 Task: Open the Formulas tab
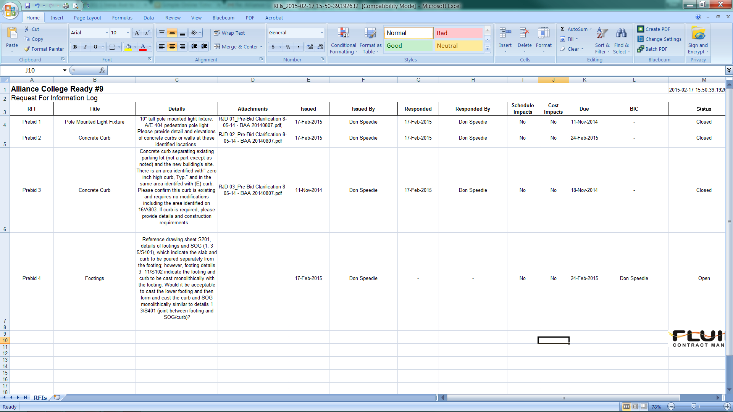(x=122, y=18)
